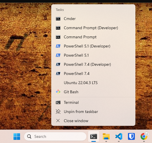Launch Ubuntu 22.04.3 LTS shell
This screenshot has height=143, width=152.
pos(93,83)
